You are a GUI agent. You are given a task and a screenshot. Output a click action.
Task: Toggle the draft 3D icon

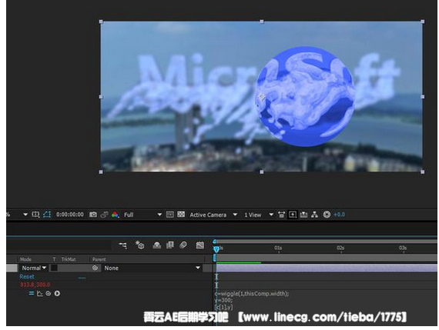click(x=139, y=245)
